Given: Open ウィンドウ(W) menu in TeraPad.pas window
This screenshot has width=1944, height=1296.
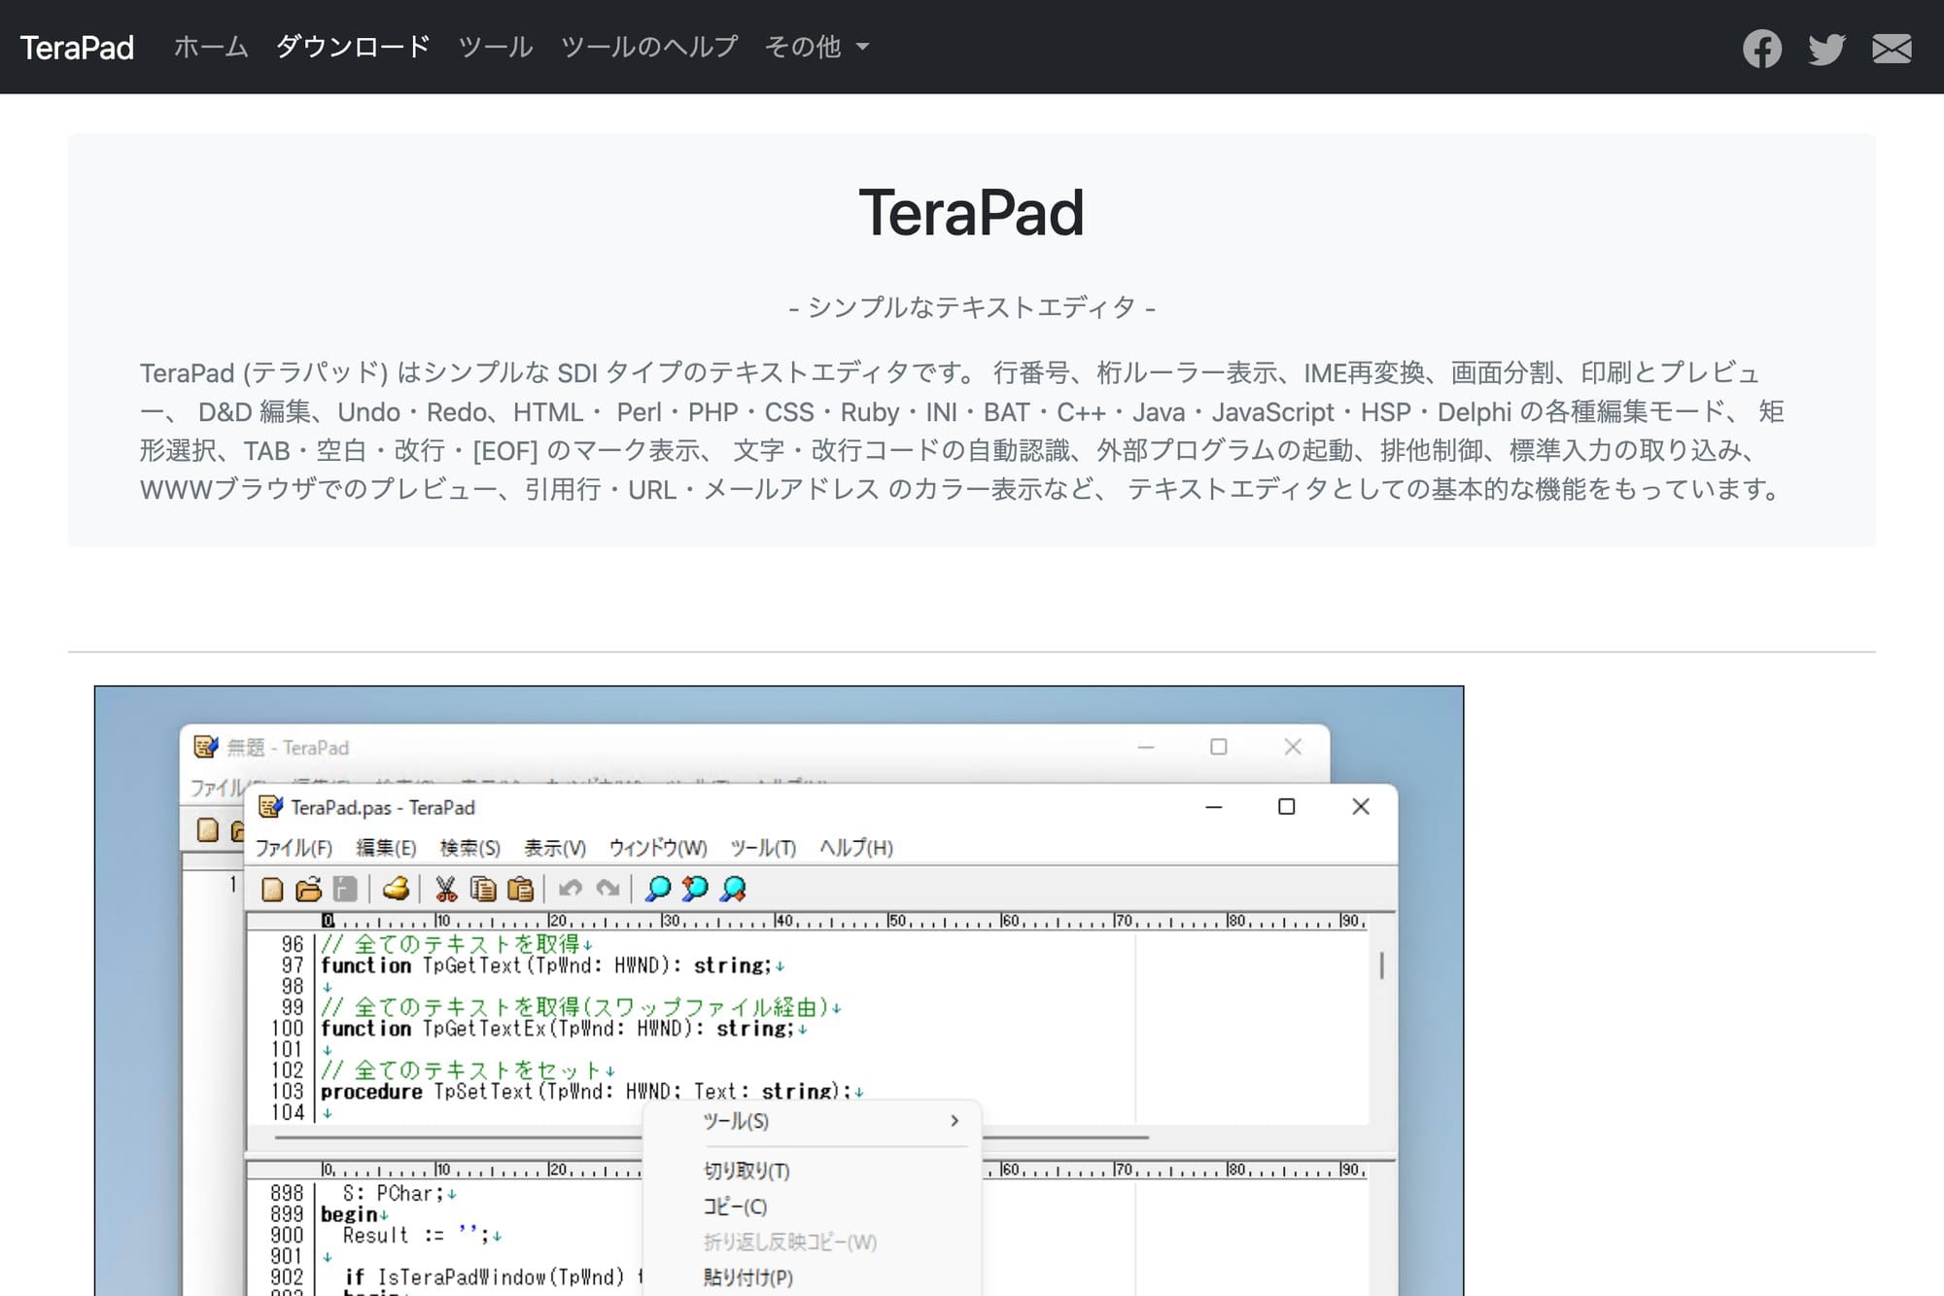Looking at the screenshot, I should [658, 848].
